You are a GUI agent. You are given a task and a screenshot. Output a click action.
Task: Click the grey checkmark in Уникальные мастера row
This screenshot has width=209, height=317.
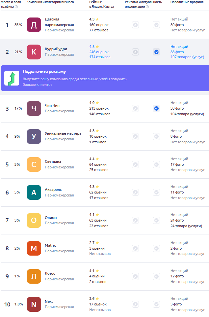156,136
